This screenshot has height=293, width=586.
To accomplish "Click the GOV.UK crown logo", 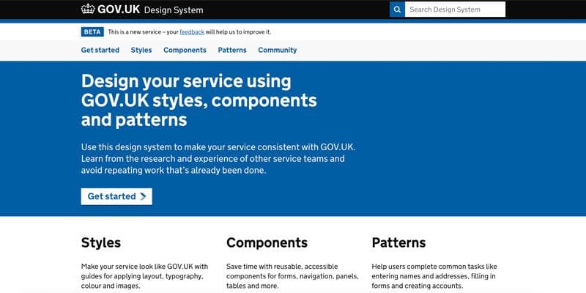I will [88, 9].
